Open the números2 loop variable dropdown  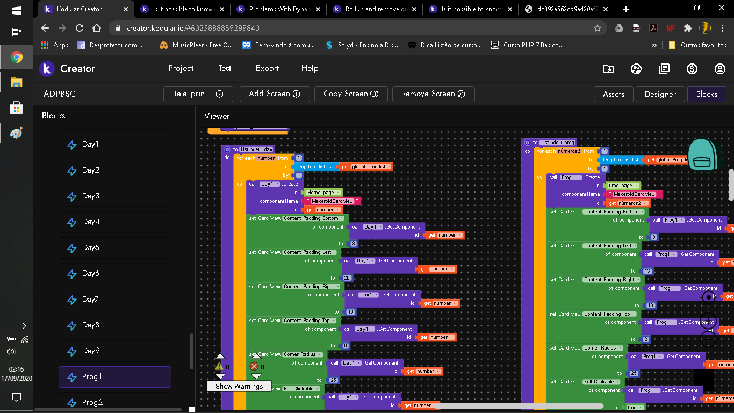pos(569,151)
